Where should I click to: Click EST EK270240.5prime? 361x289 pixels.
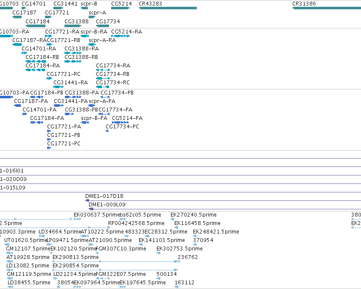tap(193, 215)
